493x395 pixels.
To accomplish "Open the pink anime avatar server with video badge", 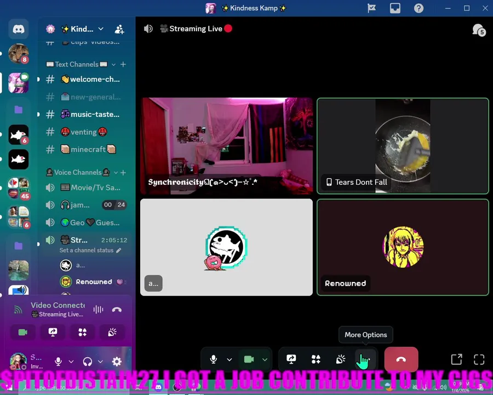I will click(18, 83).
